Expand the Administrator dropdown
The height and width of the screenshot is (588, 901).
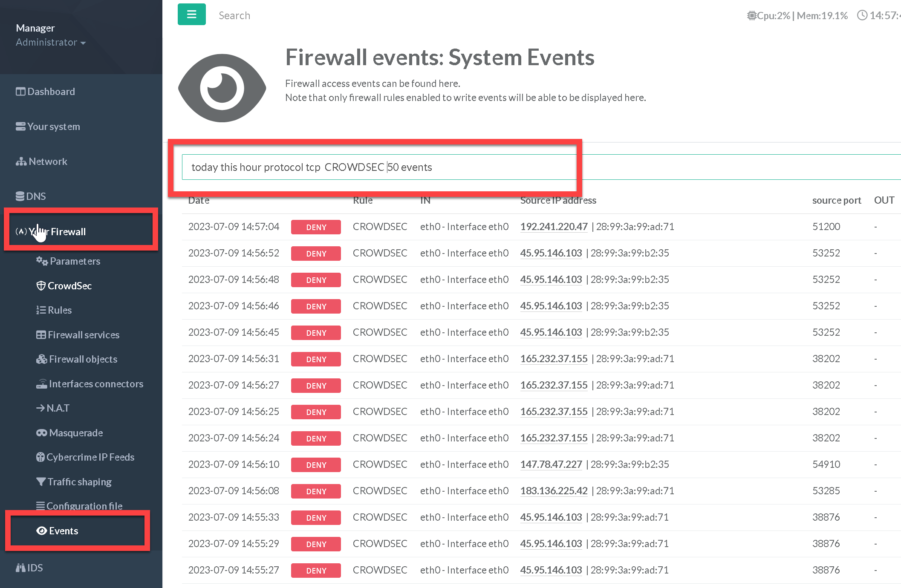(51, 42)
